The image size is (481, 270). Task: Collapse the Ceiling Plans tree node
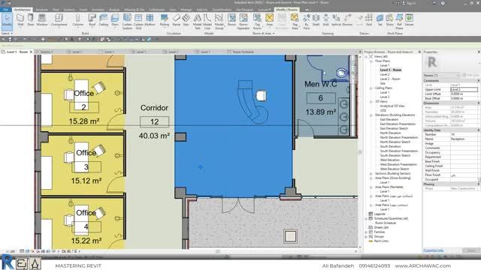[x=371, y=88]
